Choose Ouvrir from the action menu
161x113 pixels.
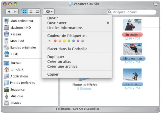[77, 18]
